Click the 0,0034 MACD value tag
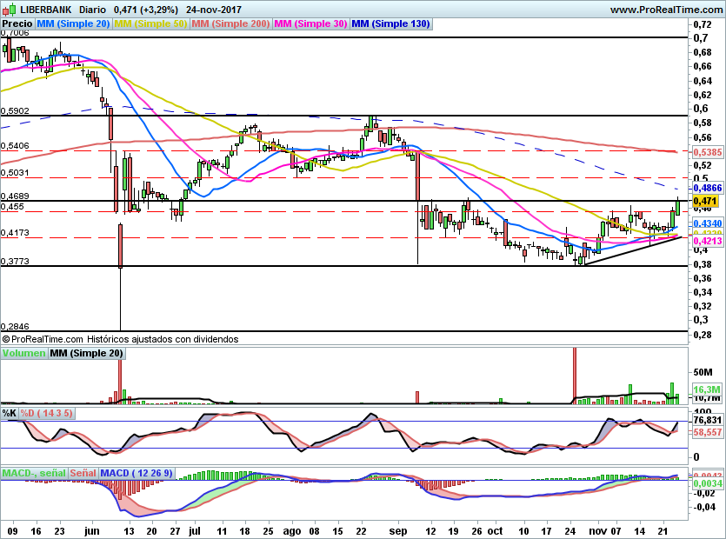 [x=708, y=483]
